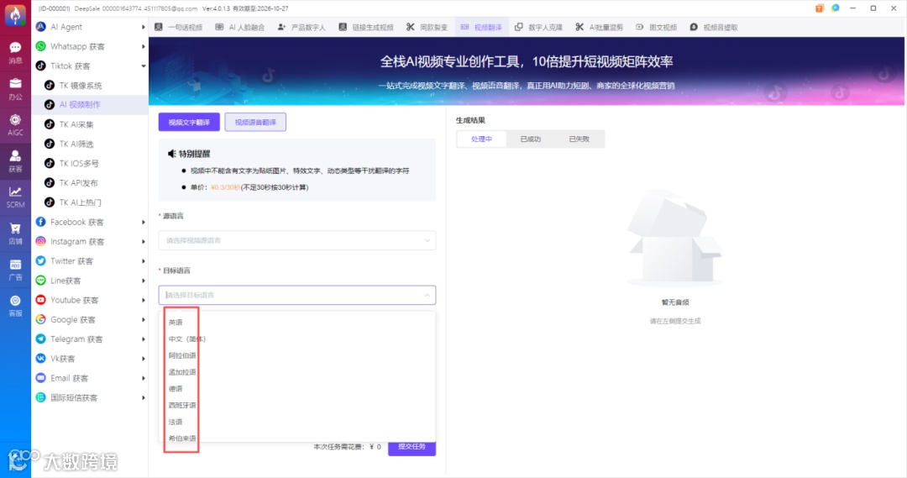Open TK 镜像系统 in the Tiktok tree
The image size is (907, 478).
click(81, 85)
